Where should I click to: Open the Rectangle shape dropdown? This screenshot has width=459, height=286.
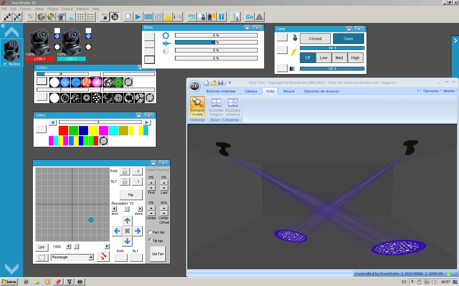tap(91, 257)
